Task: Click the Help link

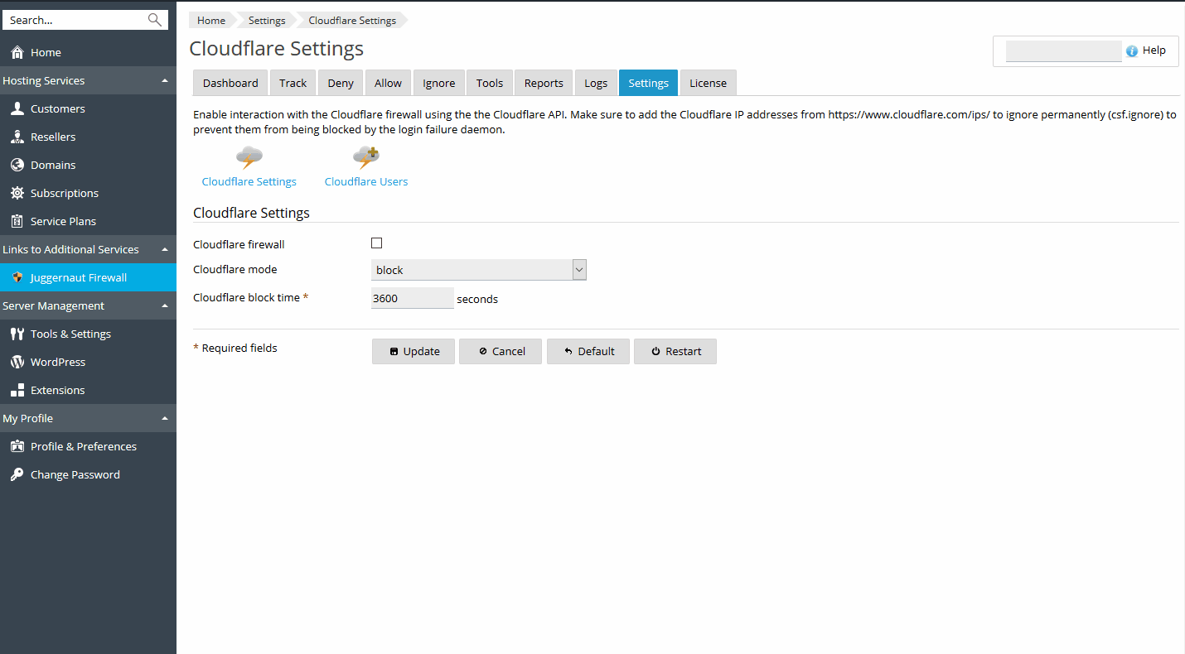Action: (x=1154, y=50)
